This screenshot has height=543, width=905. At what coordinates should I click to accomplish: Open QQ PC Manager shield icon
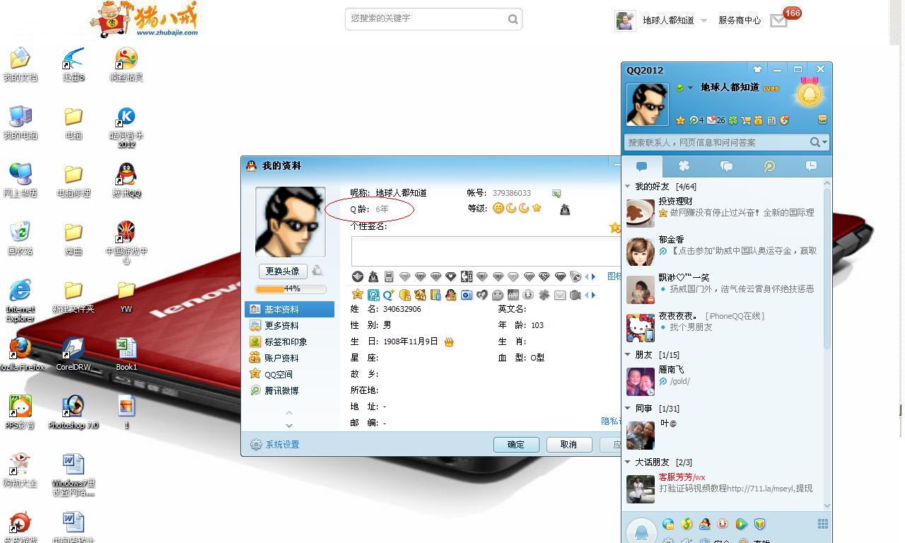tap(759, 524)
